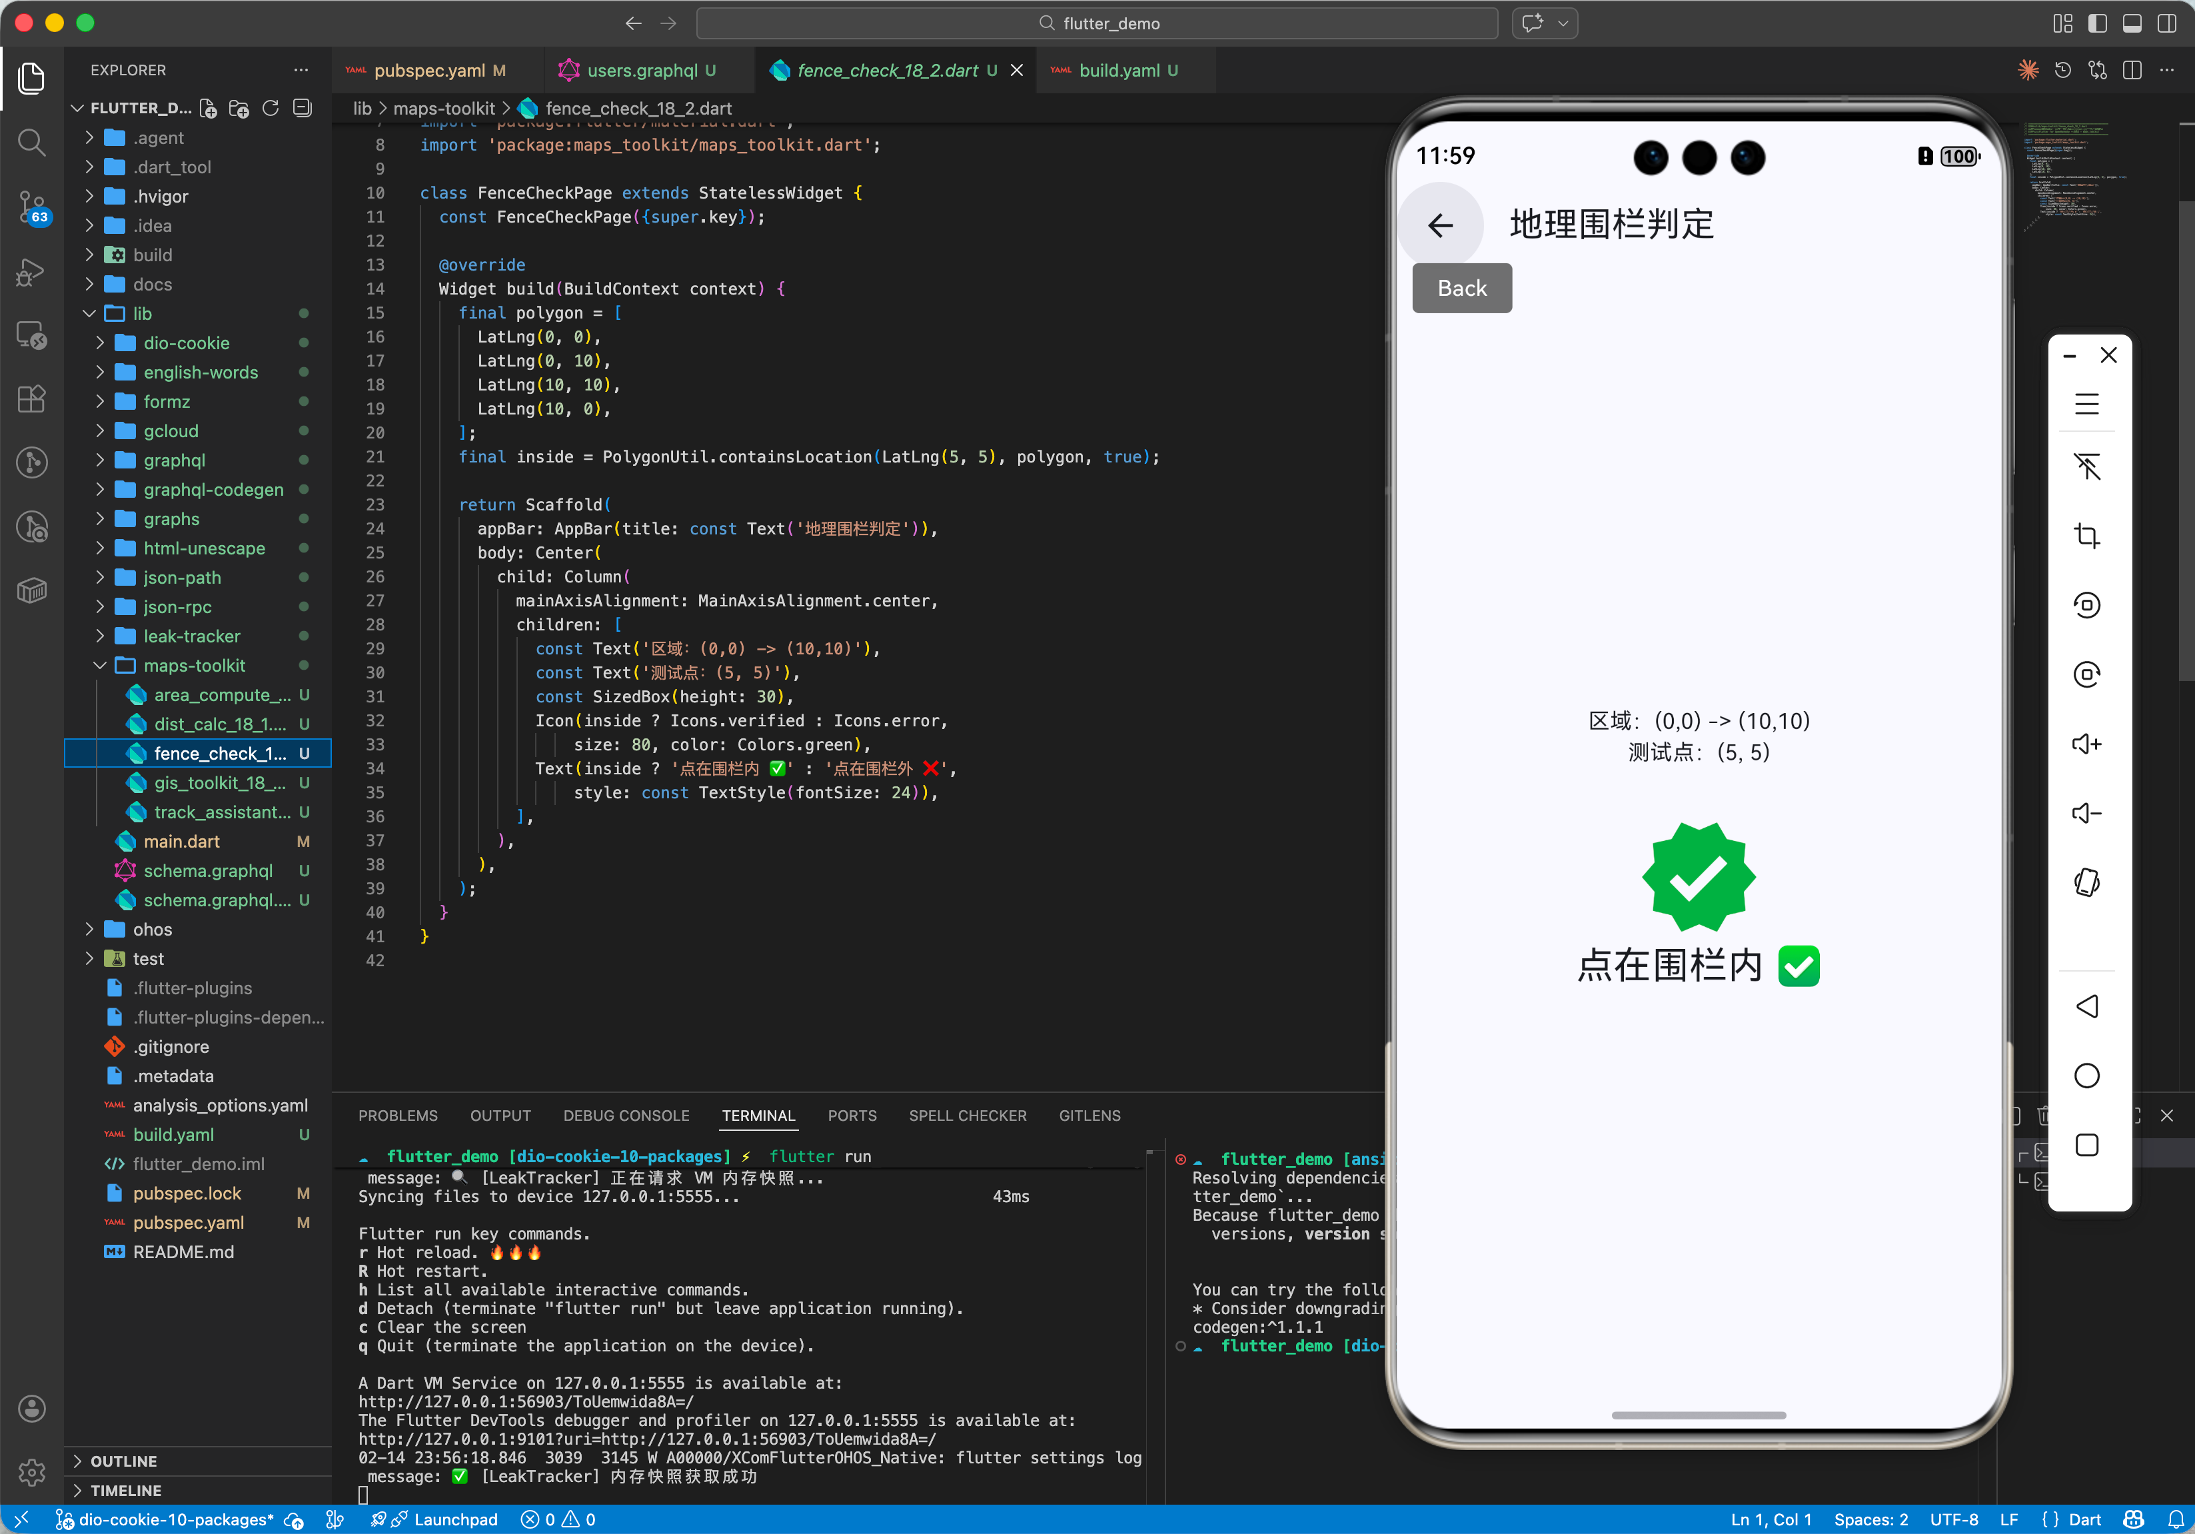Screen dimensions: 2195x1534
Task: Open Source Control view with 63 badge
Action: coord(31,205)
